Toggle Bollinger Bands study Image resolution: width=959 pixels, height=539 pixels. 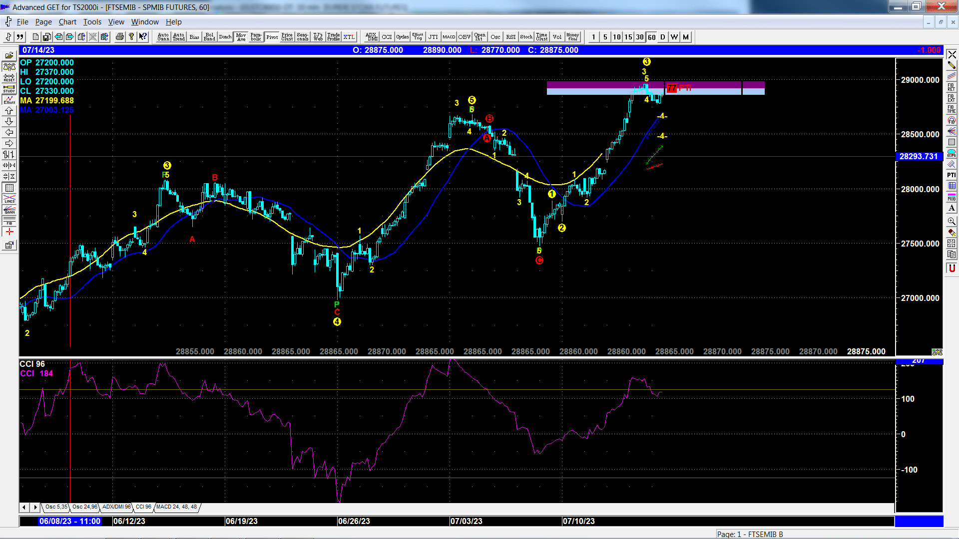[210, 37]
